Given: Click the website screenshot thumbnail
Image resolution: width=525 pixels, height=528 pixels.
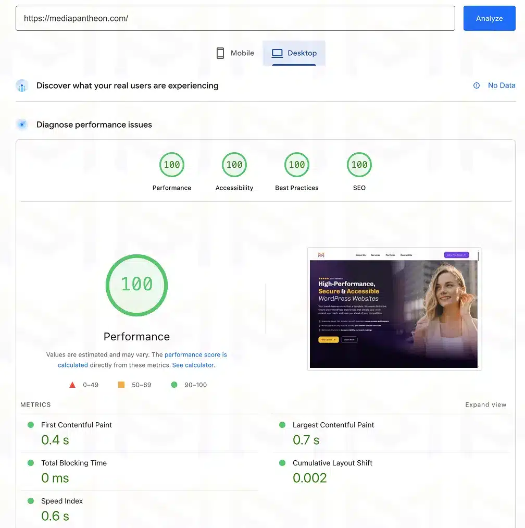Looking at the screenshot, I should tap(394, 309).
